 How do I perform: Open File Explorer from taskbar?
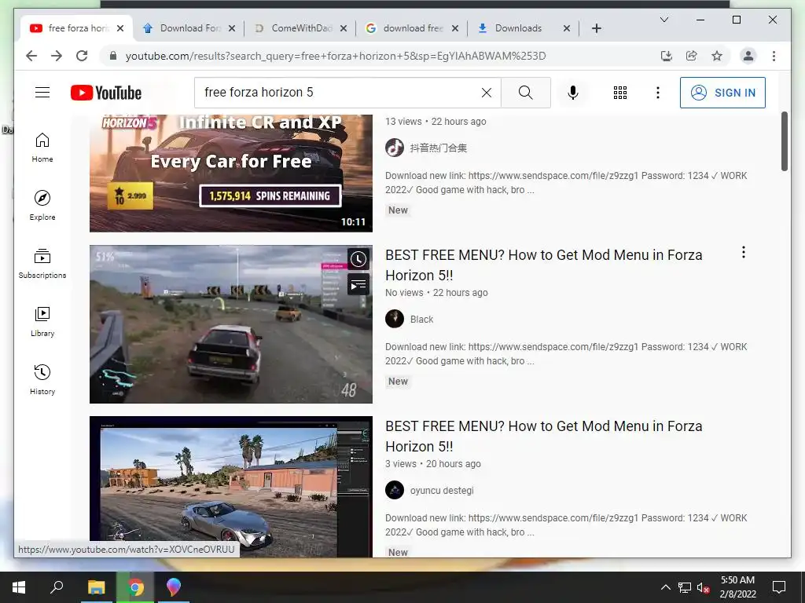pyautogui.click(x=96, y=587)
